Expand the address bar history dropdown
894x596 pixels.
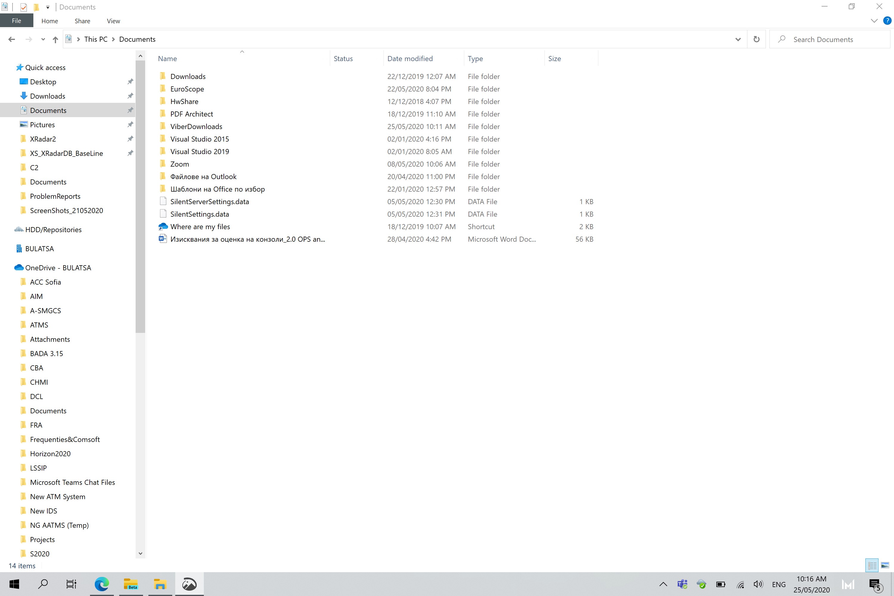[x=738, y=39]
